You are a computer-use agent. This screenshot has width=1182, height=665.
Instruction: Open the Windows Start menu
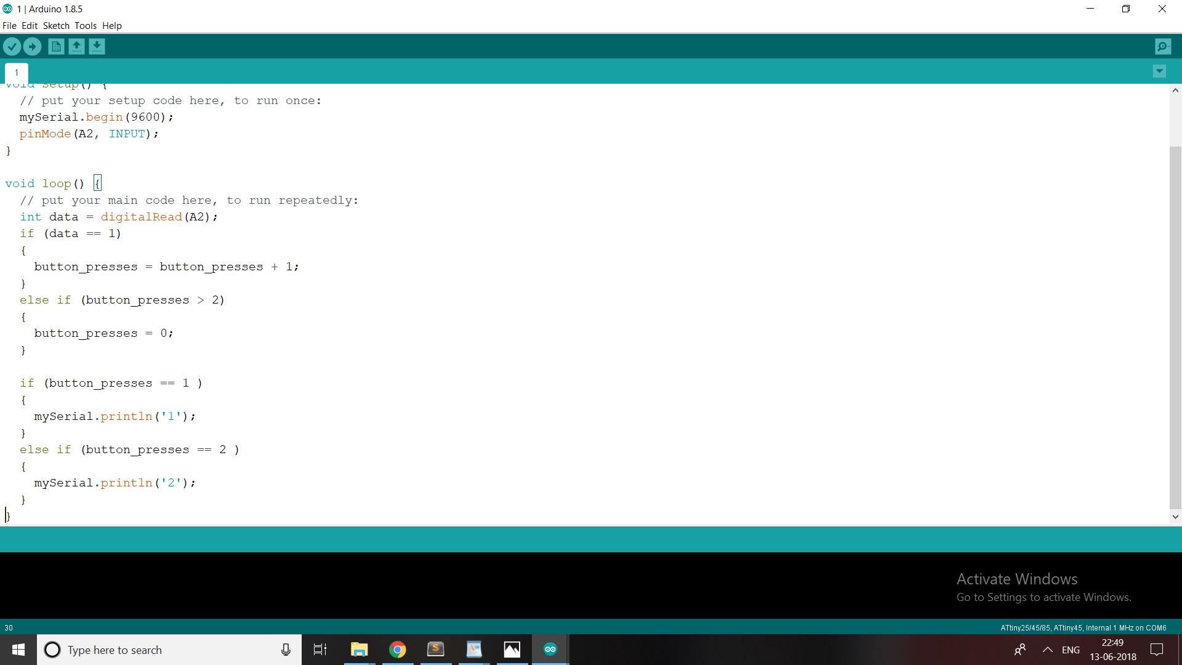18,650
